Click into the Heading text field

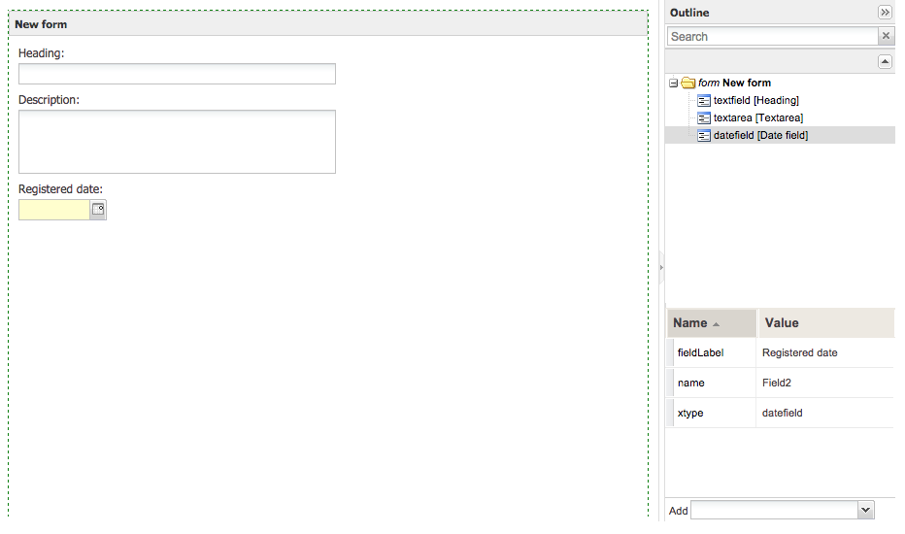click(x=177, y=74)
